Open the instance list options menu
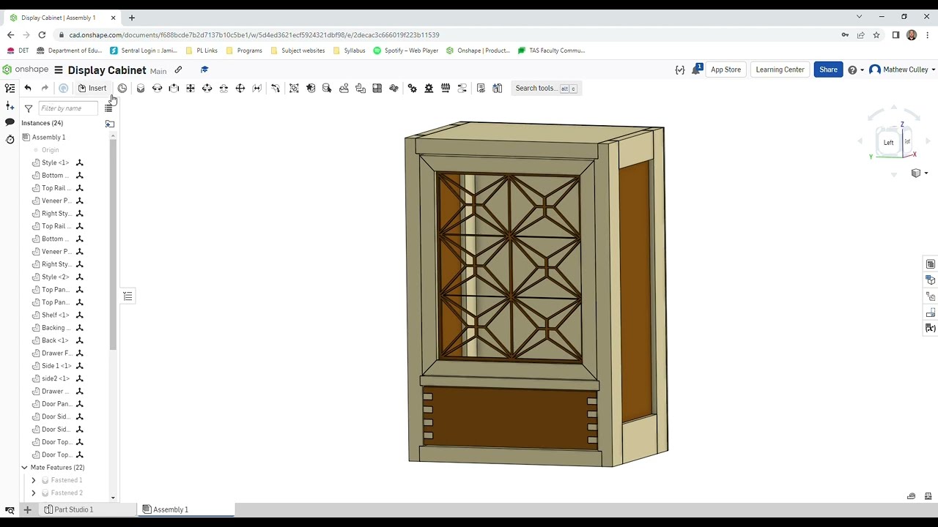 (x=108, y=108)
